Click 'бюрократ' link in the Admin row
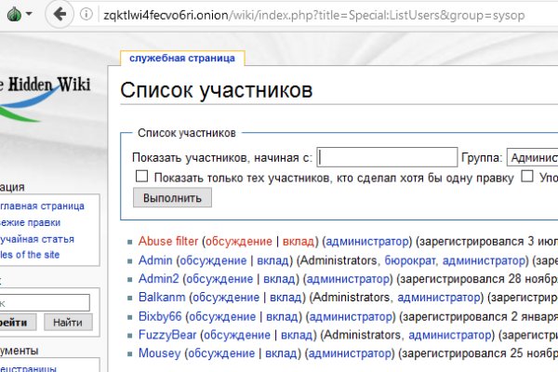The image size is (558, 372). (411, 259)
